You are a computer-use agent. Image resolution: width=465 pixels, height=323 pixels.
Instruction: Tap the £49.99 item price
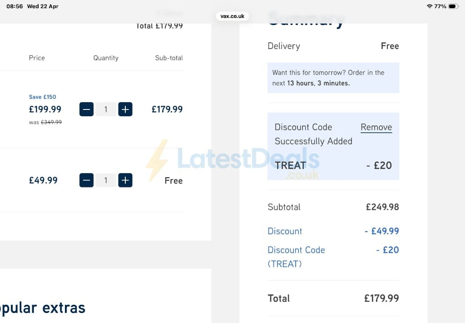coord(43,180)
